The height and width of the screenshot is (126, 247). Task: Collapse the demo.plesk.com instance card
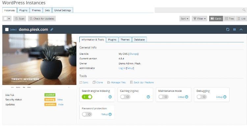point(241,29)
